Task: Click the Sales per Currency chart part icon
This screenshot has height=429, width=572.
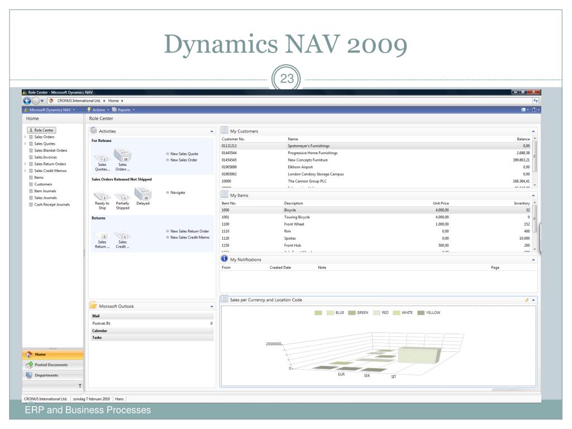Action: 225,299
